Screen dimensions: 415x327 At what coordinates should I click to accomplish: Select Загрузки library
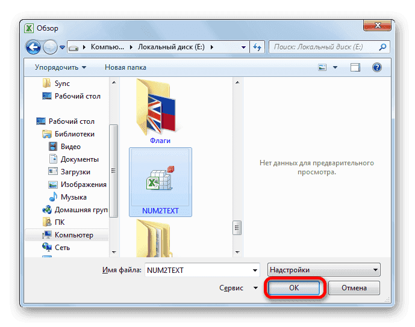pos(69,172)
